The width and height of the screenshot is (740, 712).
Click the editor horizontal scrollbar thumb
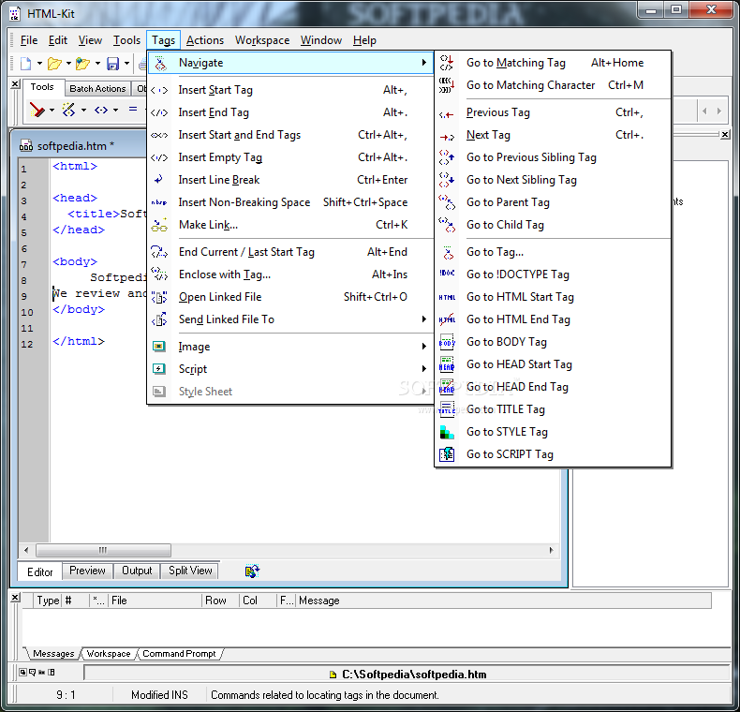point(103,550)
